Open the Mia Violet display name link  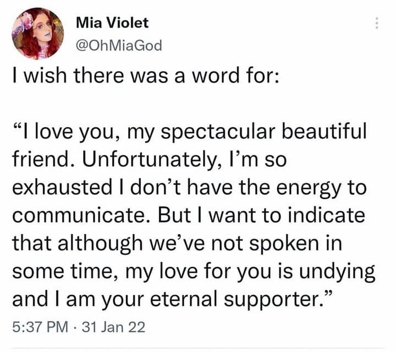pyautogui.click(x=112, y=23)
